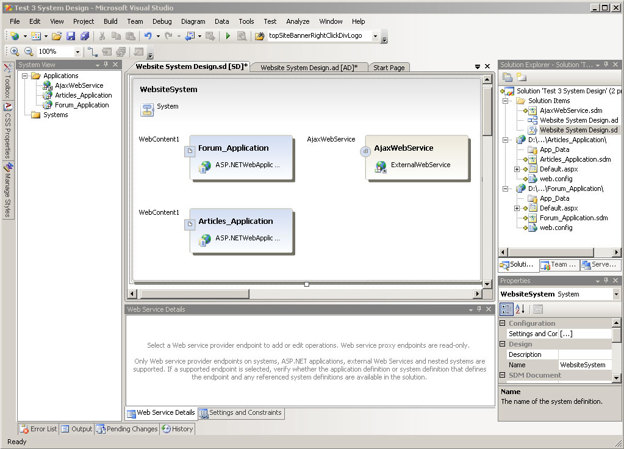Image resolution: width=624 pixels, height=449 pixels.
Task: Click the Settings and Constraints ellipsis value
Action: [586, 334]
